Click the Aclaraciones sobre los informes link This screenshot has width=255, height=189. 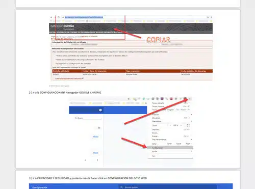click(69, 78)
